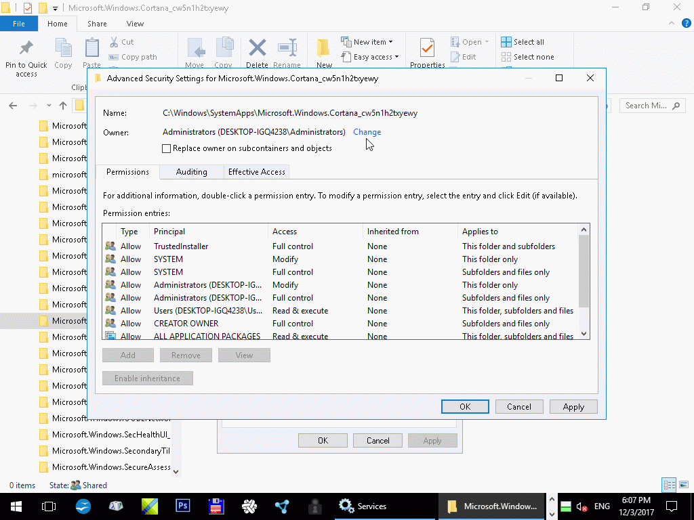Click Apply in Advanced Security Settings
Screen dimensions: 694x520
pos(573,407)
